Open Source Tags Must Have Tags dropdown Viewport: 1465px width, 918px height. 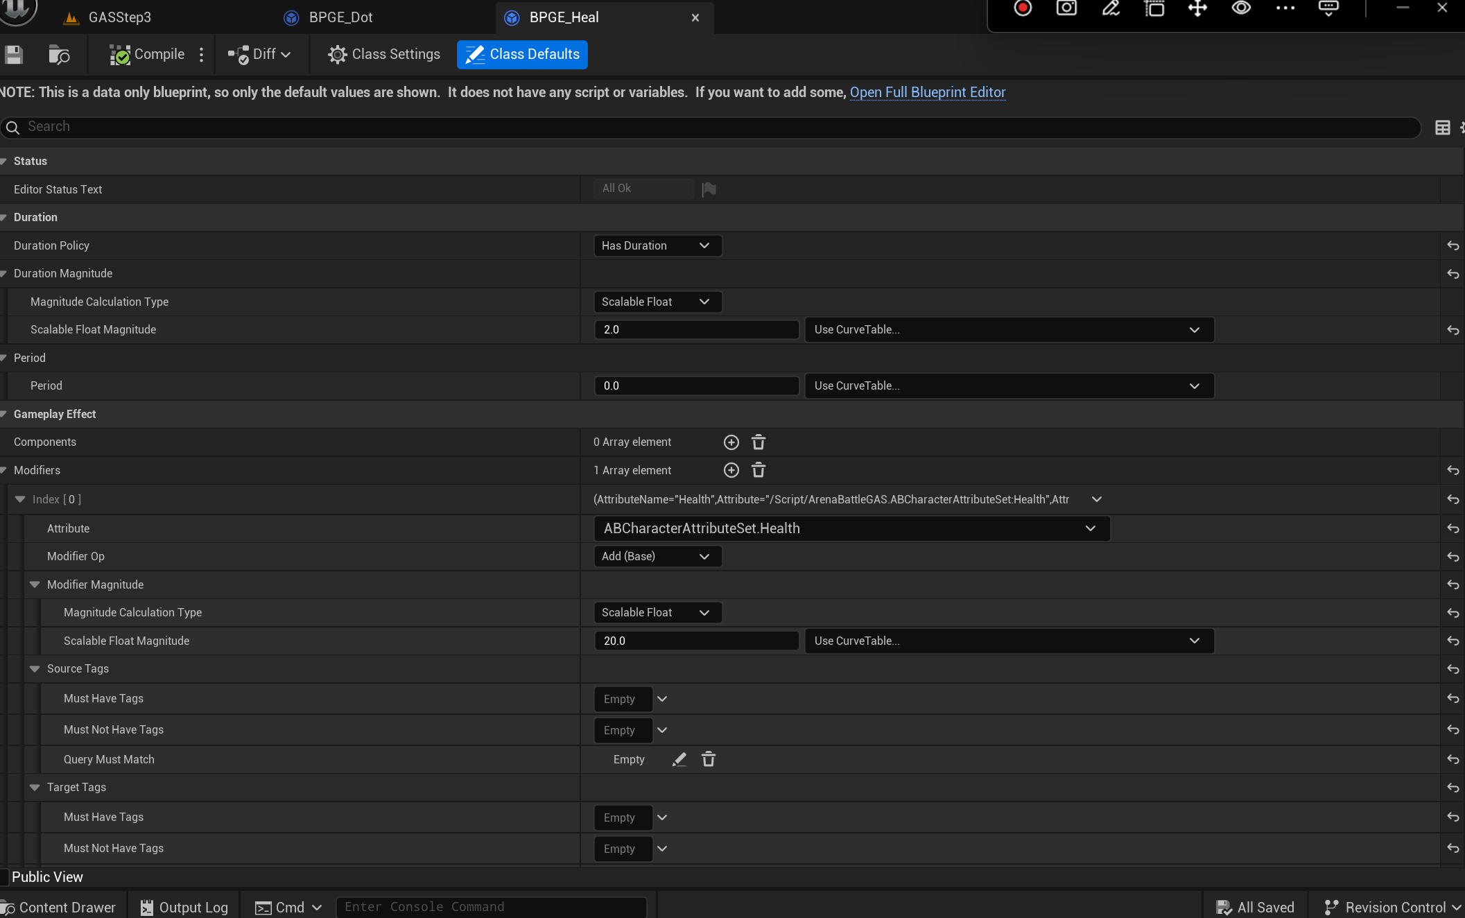[662, 699]
